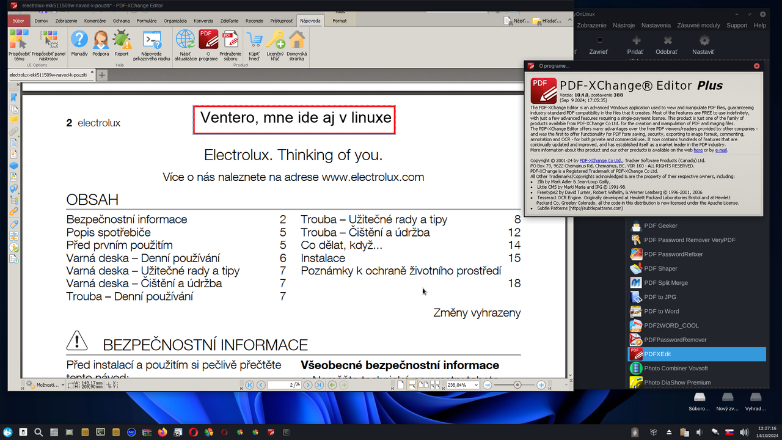The width and height of the screenshot is (782, 440).
Task: Open Domovská stránka house icon
Action: point(297,45)
